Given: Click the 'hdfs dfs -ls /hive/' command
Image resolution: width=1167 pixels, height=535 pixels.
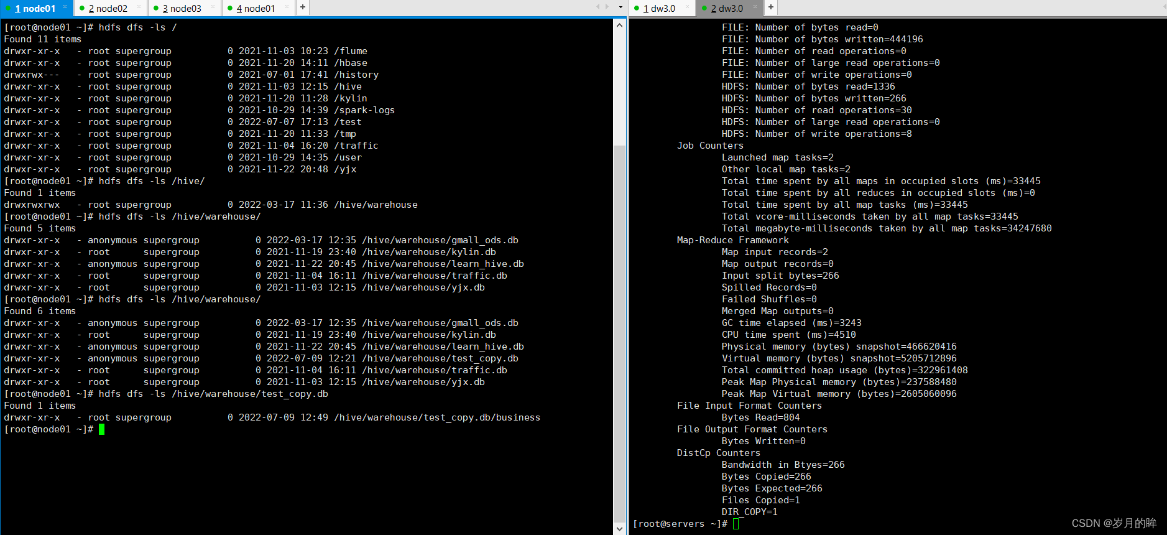Looking at the screenshot, I should (x=152, y=181).
